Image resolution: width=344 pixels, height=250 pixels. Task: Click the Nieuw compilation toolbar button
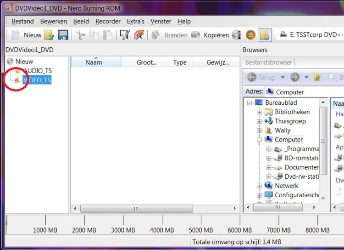coord(26,35)
